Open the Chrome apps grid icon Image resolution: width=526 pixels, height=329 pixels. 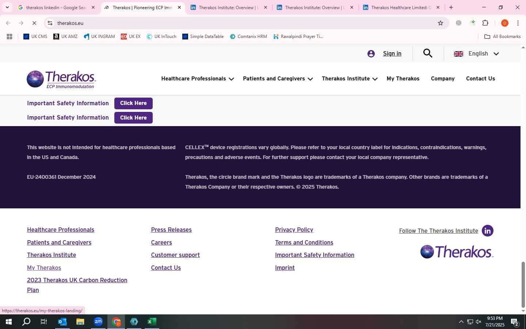9,37
